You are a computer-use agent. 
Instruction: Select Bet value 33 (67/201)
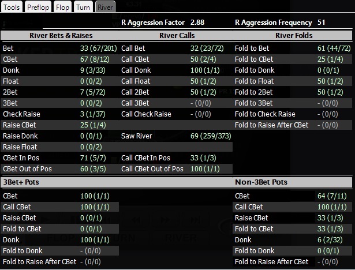click(x=99, y=48)
